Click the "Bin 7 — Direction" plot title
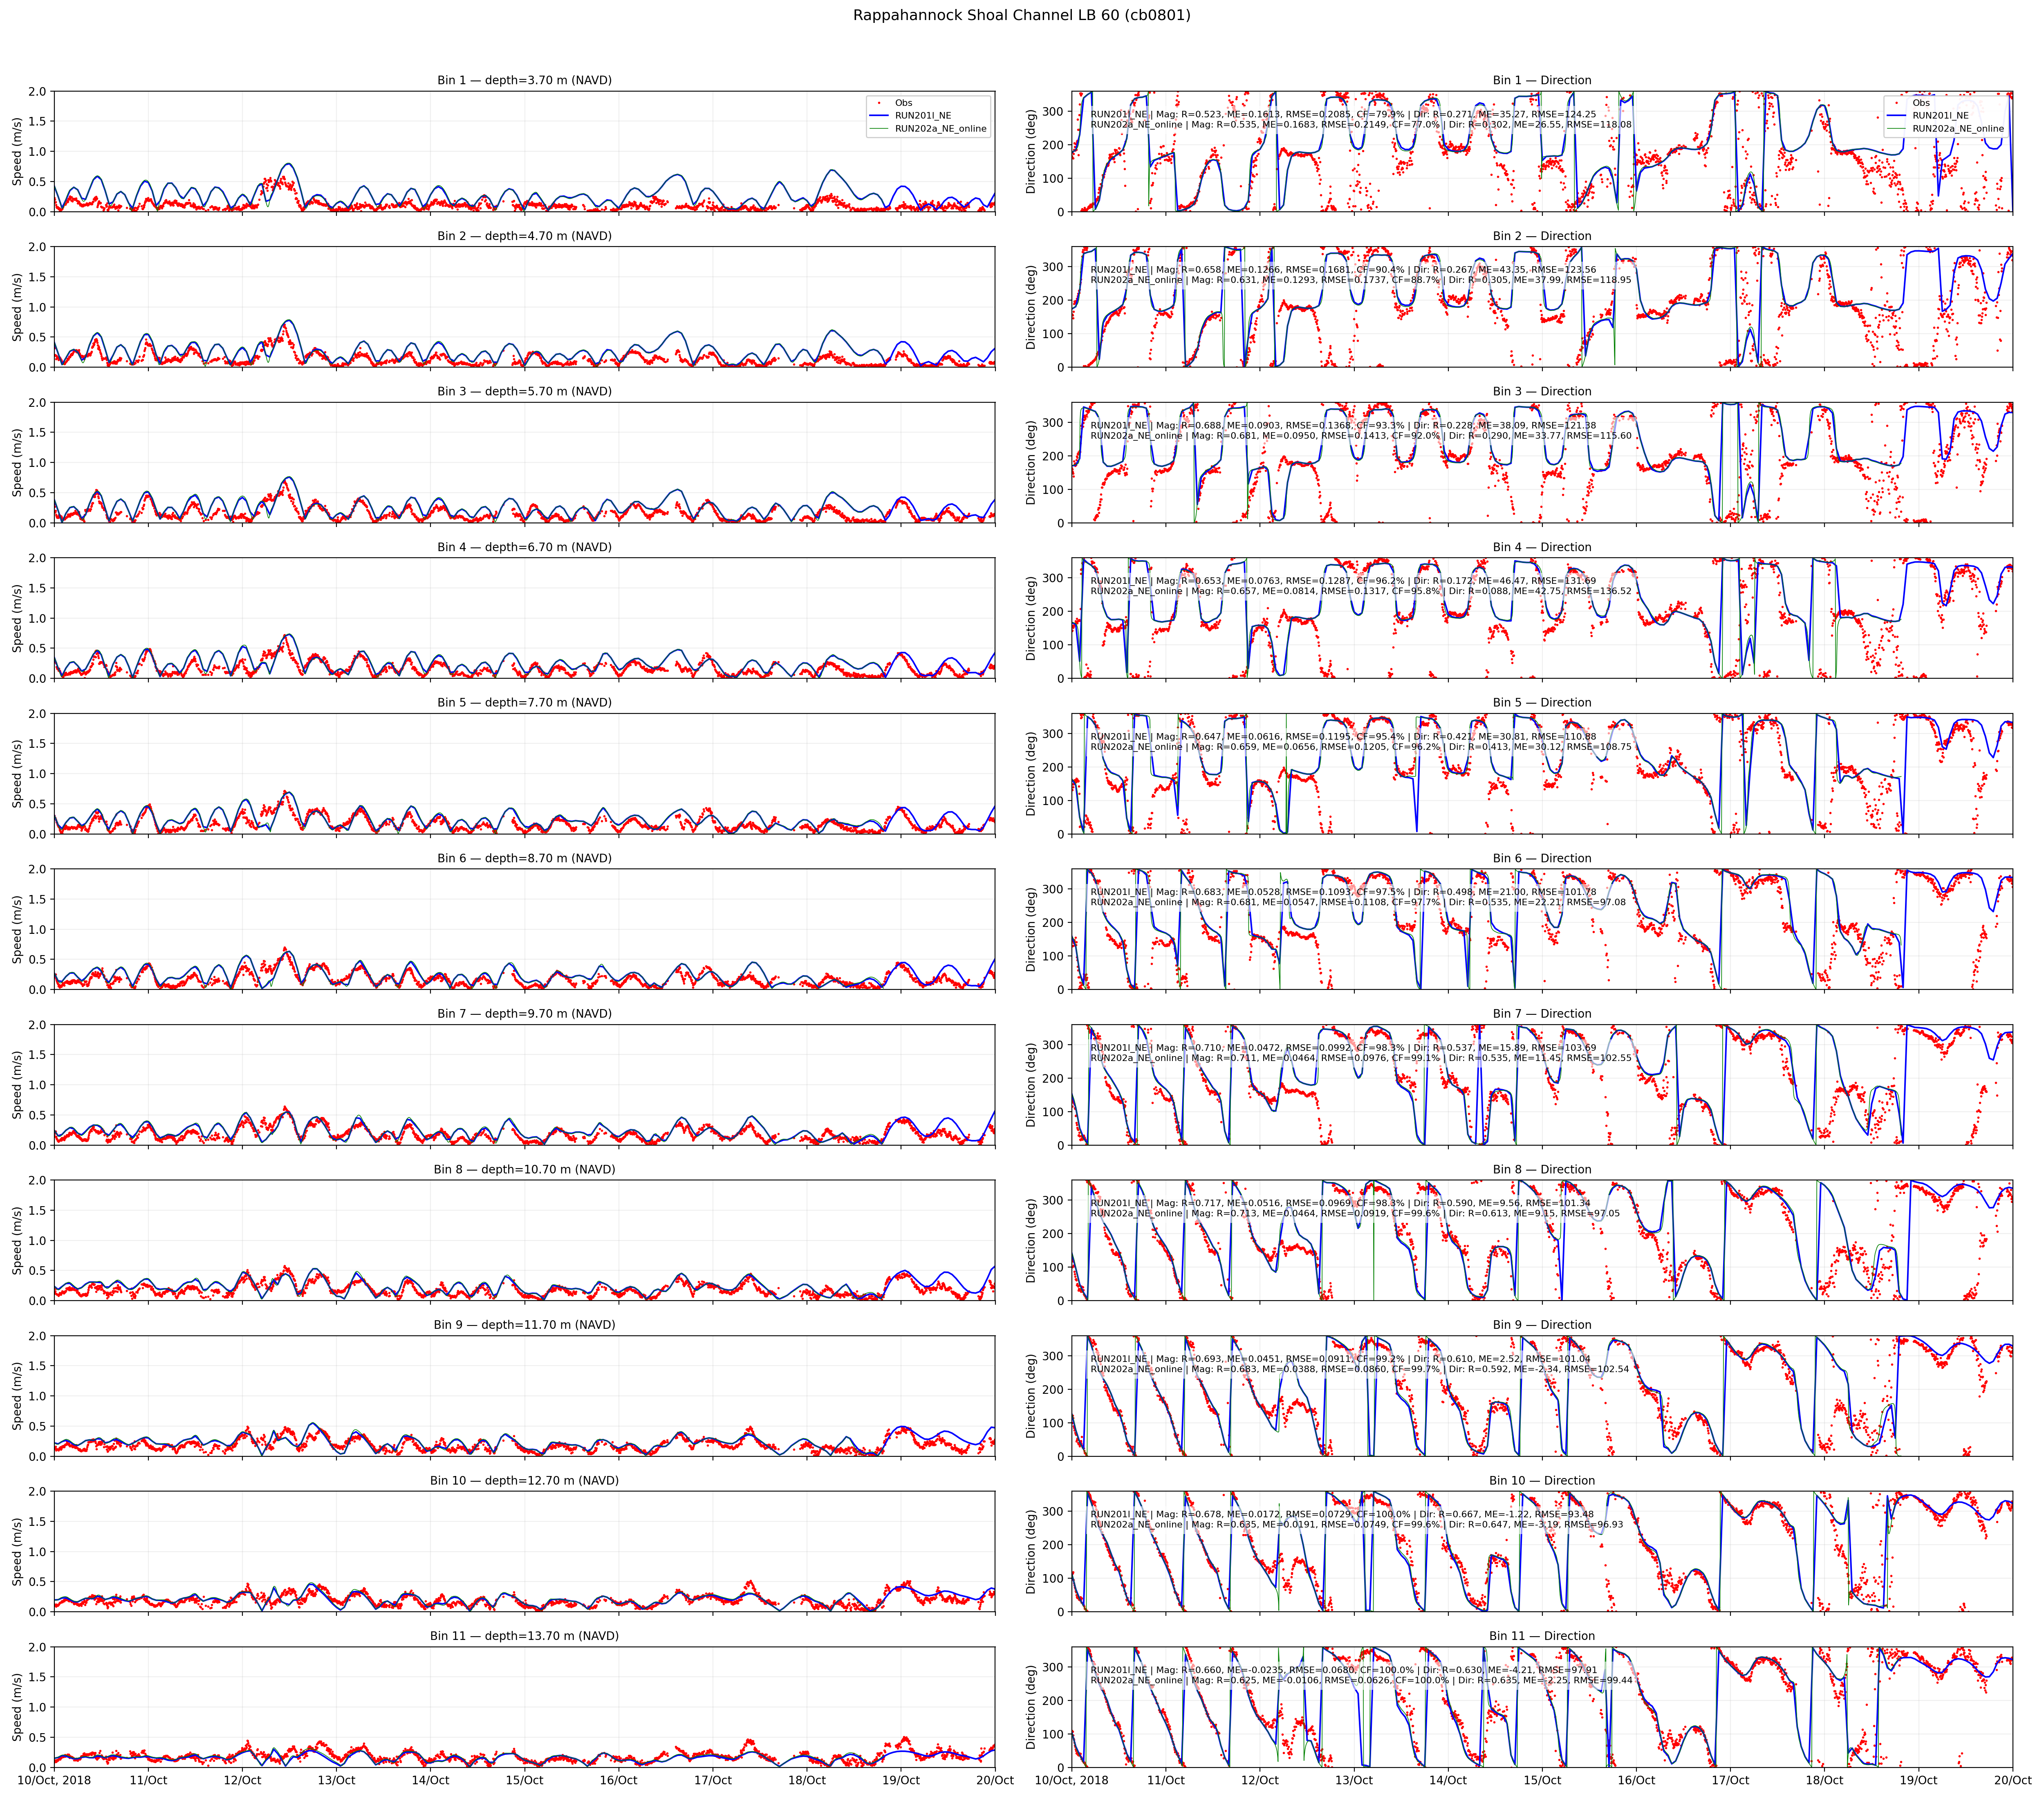 [x=1542, y=1013]
